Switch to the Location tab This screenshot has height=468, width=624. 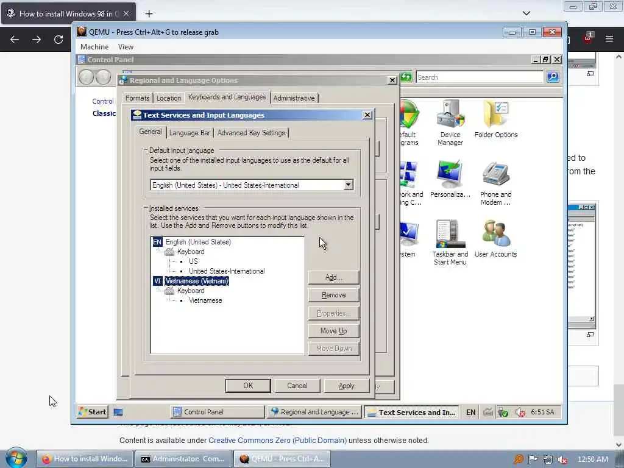169,98
